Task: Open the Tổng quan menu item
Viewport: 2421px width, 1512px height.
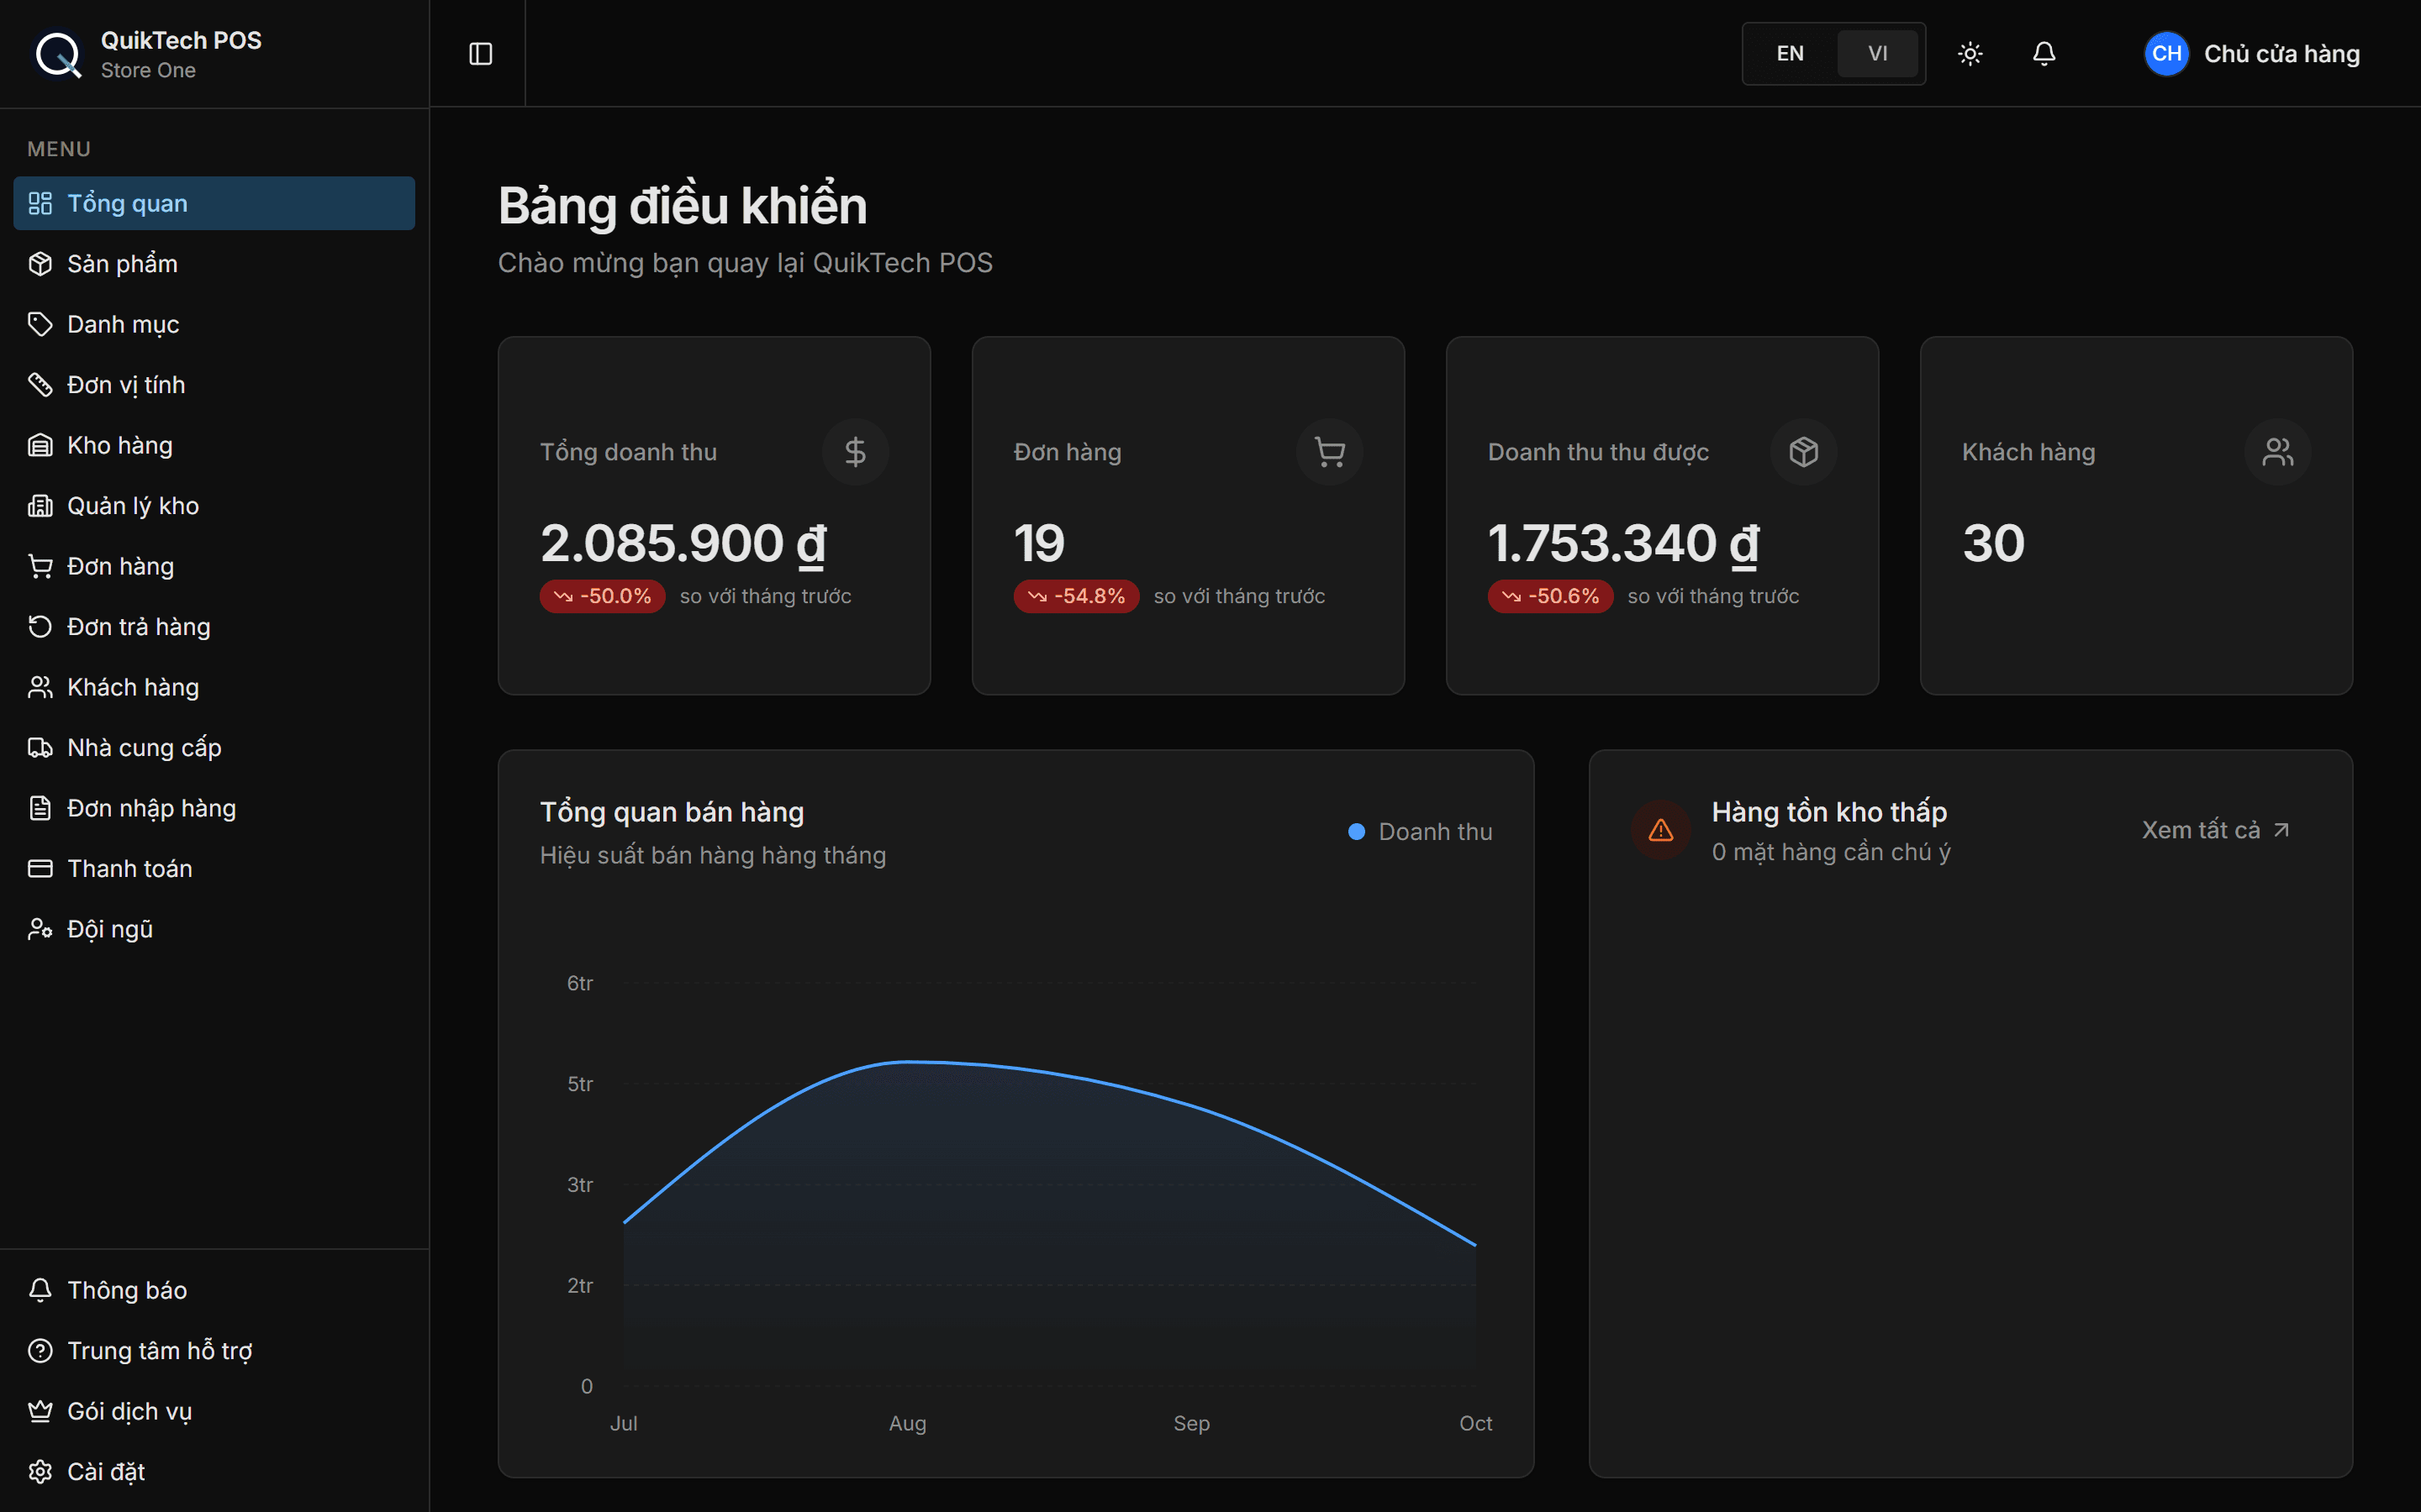Action: point(214,203)
